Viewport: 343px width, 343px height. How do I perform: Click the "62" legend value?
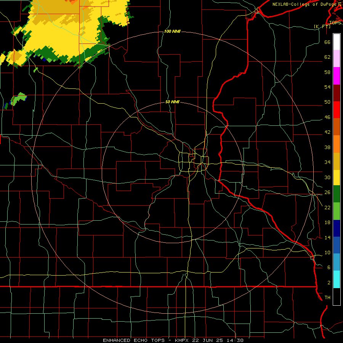click(327, 57)
